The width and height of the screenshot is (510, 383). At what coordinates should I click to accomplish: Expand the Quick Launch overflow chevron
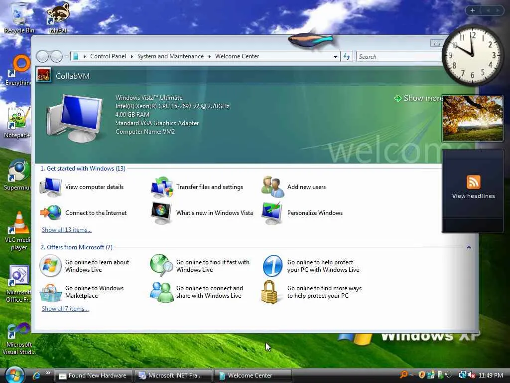click(48, 373)
